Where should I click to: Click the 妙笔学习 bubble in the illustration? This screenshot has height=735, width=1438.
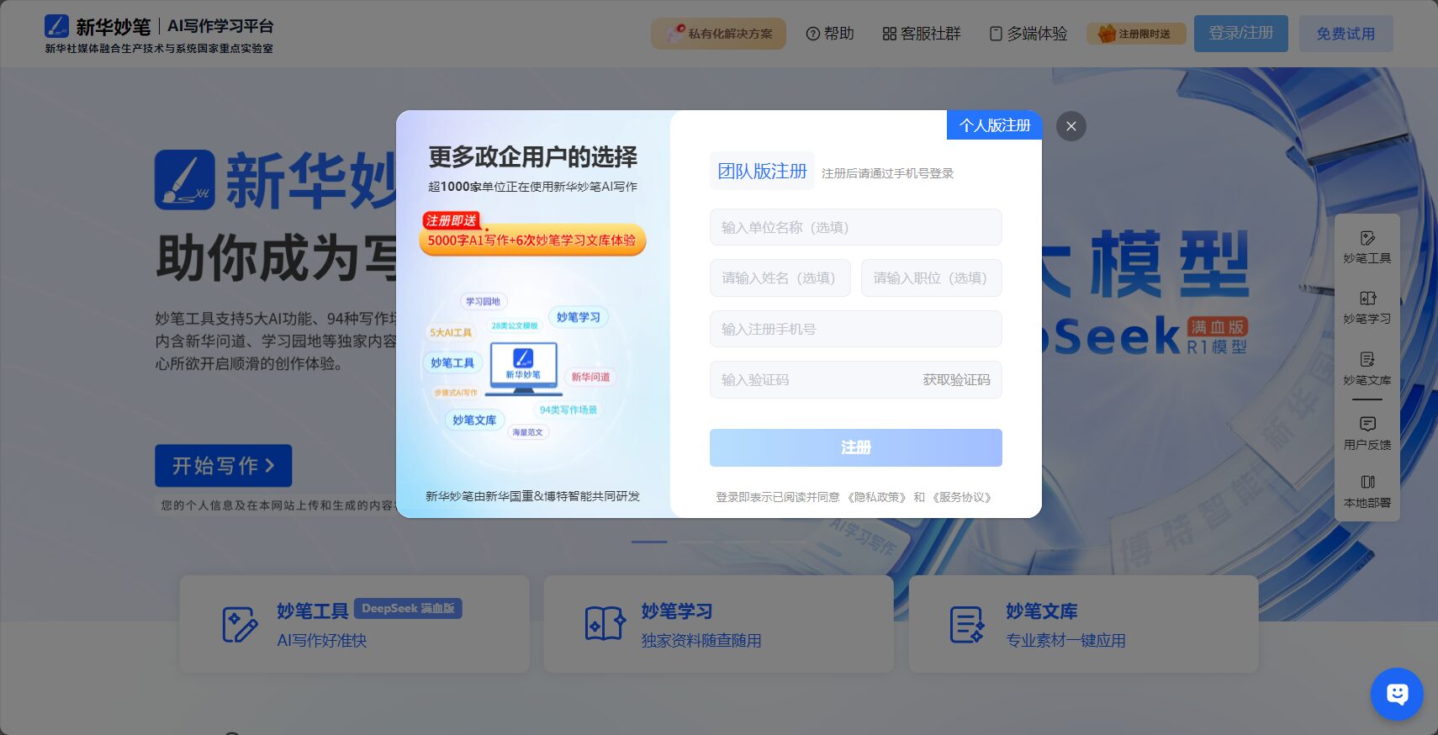click(579, 317)
